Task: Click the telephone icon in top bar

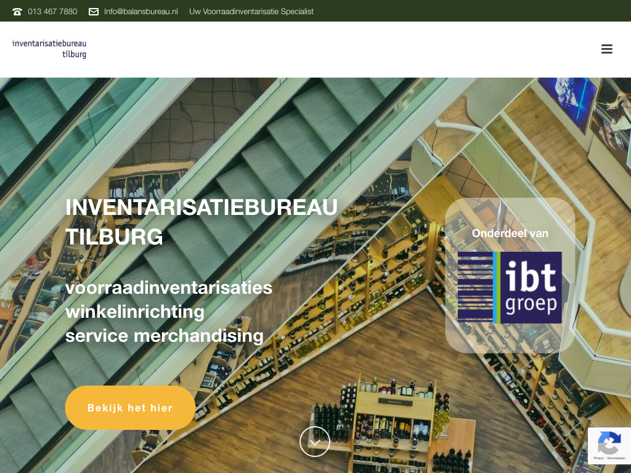Action: click(17, 12)
